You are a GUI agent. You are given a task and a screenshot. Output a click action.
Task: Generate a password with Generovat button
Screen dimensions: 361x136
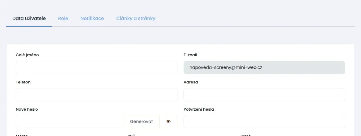click(x=141, y=121)
